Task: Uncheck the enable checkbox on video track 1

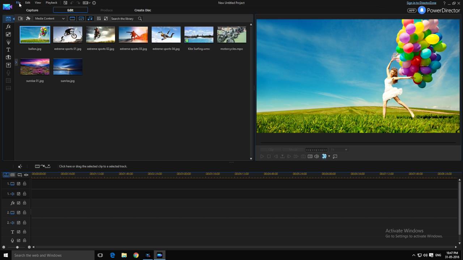Action: coord(18,183)
